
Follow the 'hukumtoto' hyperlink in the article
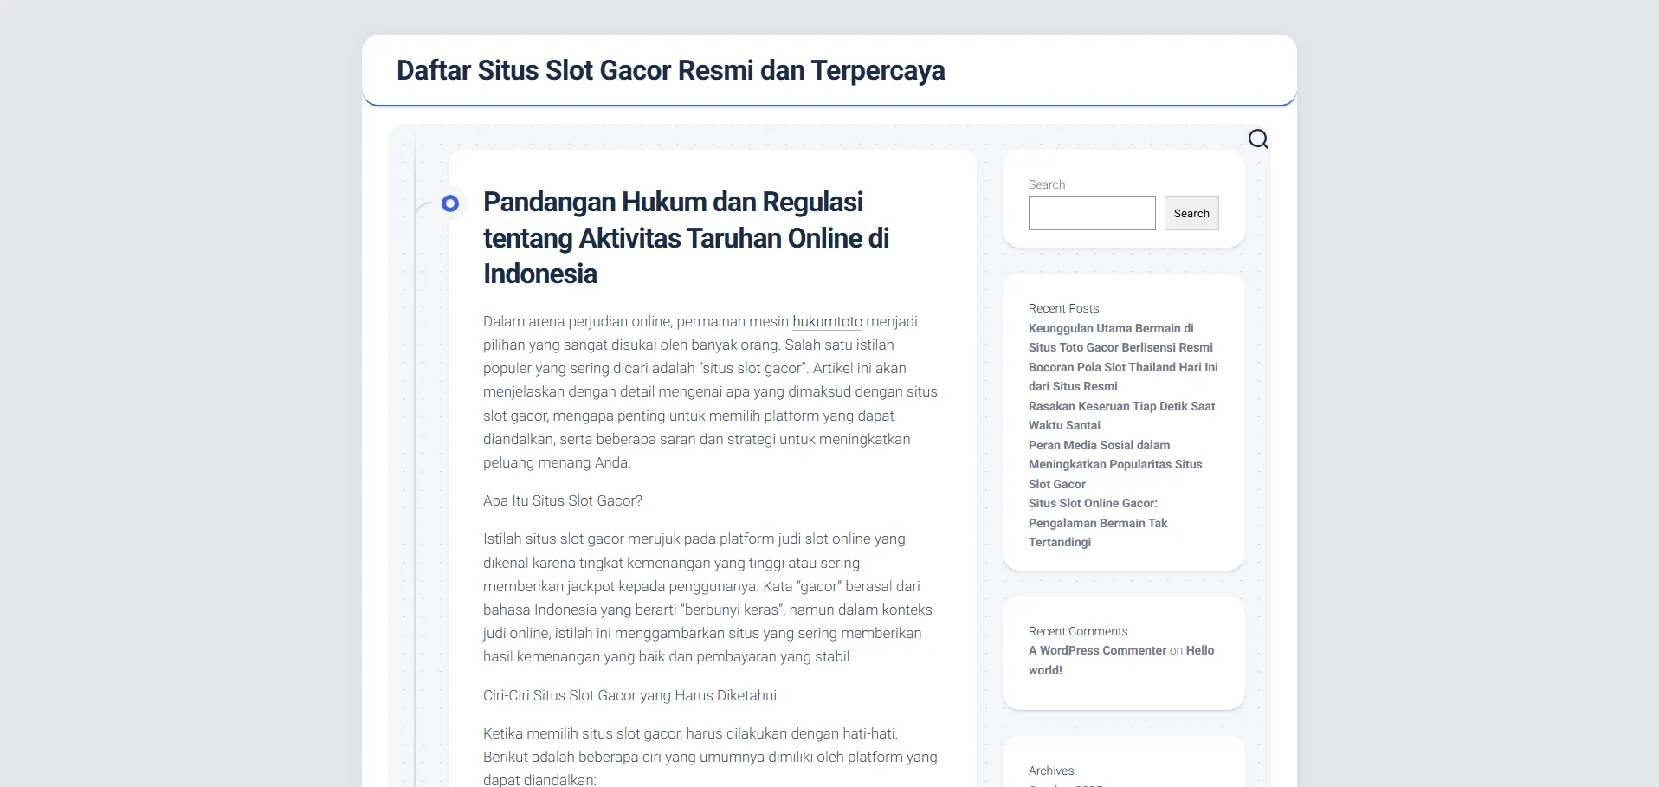(827, 321)
